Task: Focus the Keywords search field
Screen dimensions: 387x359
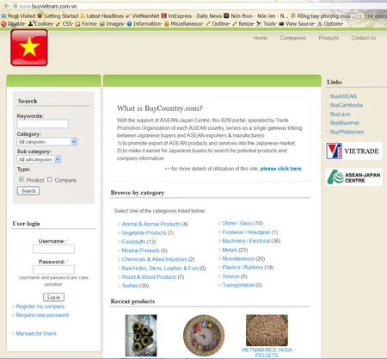Action: coord(42,124)
